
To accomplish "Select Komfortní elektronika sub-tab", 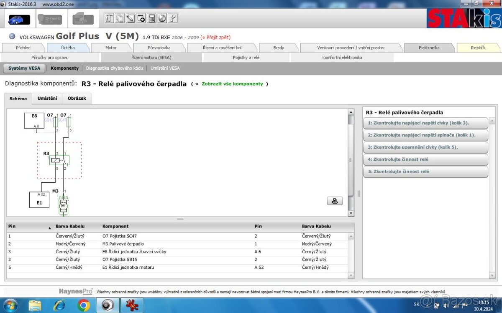I will pos(342,58).
